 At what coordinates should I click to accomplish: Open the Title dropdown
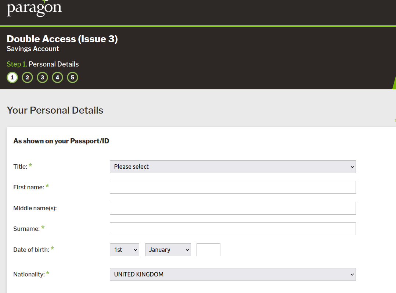pyautogui.click(x=233, y=167)
